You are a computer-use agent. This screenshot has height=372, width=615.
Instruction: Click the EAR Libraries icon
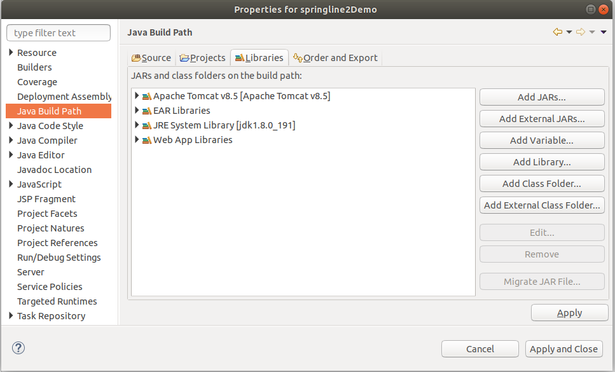(147, 111)
